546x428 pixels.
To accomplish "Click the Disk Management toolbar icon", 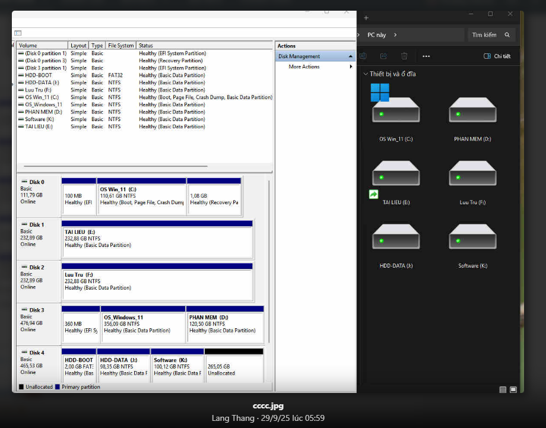I will point(18,33).
